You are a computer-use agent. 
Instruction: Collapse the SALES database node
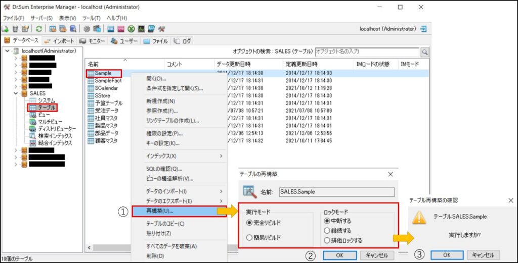16,93
